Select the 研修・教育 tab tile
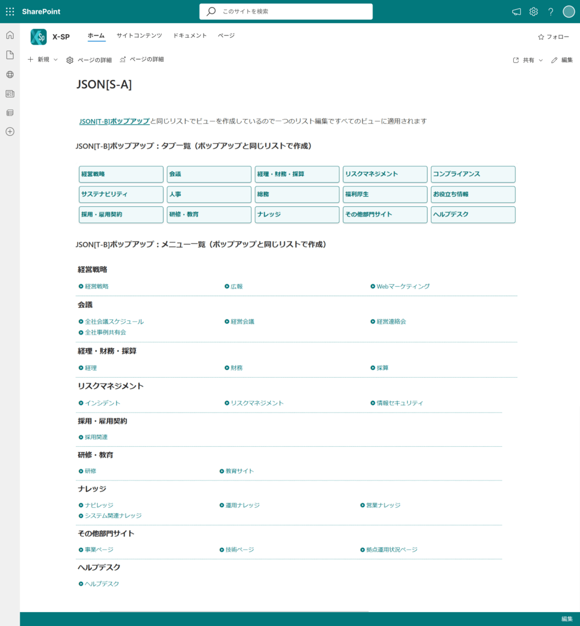The height and width of the screenshot is (626, 580). pyautogui.click(x=209, y=215)
